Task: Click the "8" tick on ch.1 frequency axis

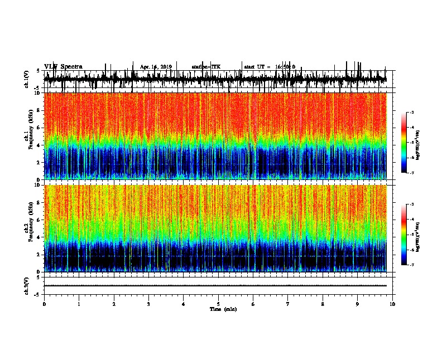Action: (x=39, y=110)
